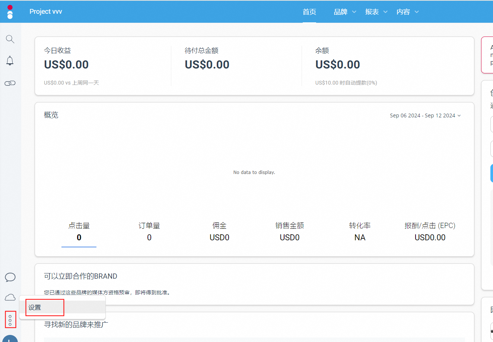Click the link chain icon in sidebar

click(x=10, y=83)
